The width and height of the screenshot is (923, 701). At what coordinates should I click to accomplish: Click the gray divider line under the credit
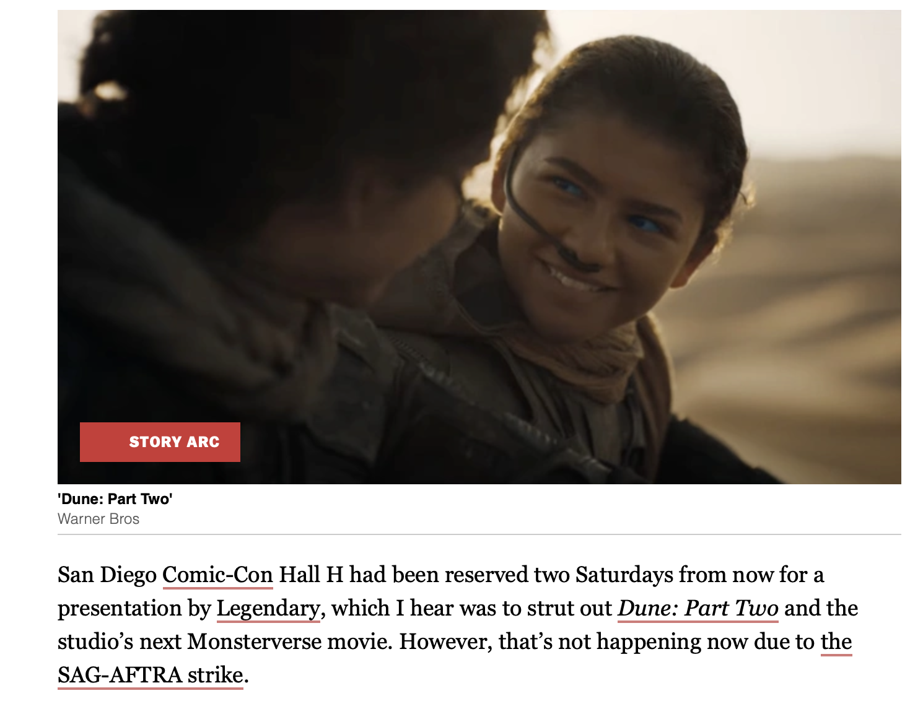(479, 534)
